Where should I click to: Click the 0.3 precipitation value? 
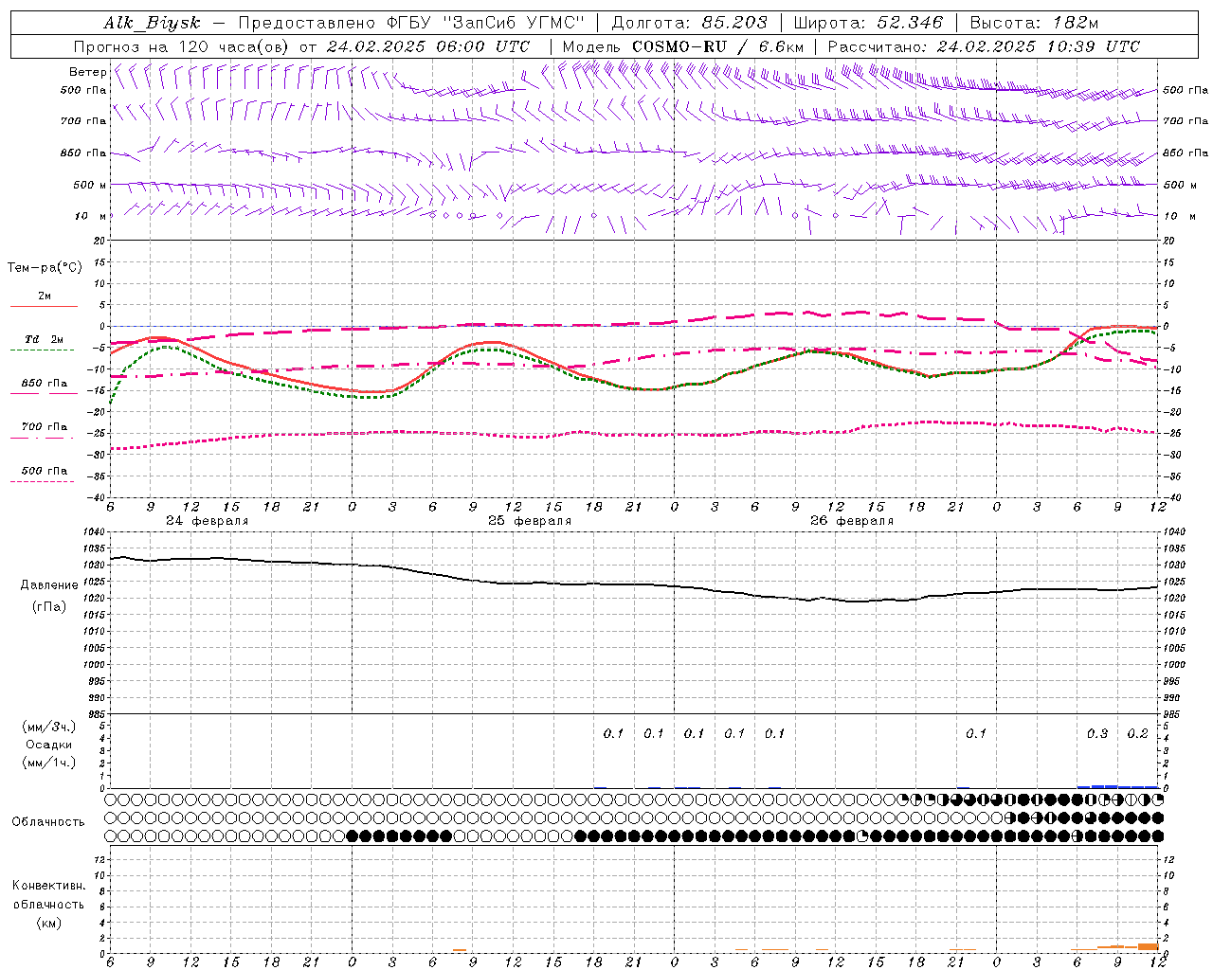coord(1097,734)
